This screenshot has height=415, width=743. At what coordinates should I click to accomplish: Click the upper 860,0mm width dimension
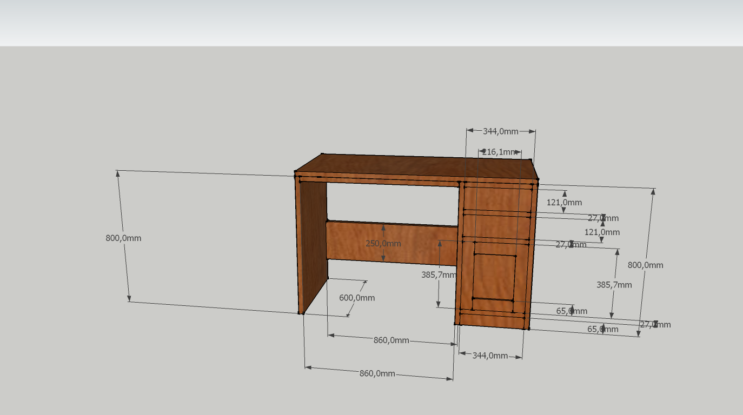391,340
